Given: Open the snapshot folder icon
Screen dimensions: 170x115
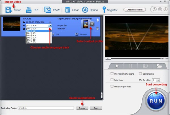Looking at the screenshot, I should (x=159, y=66).
